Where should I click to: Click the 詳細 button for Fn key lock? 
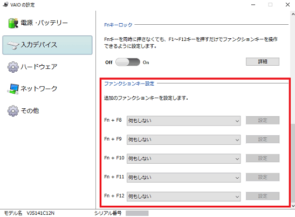coord(263,61)
